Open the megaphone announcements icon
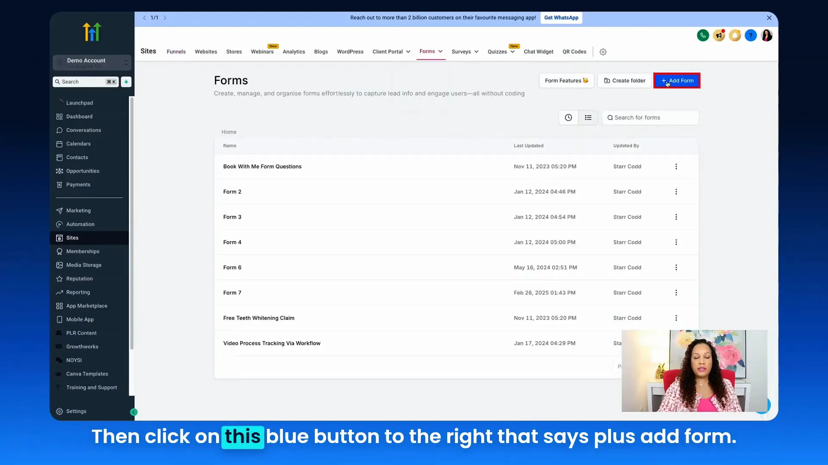828x465 pixels. point(719,35)
